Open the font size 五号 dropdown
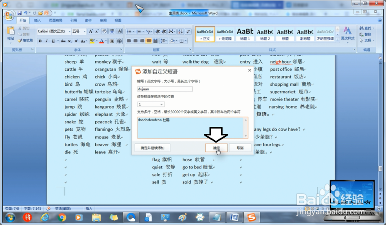Viewport: 386px width, 225px height. (85, 32)
